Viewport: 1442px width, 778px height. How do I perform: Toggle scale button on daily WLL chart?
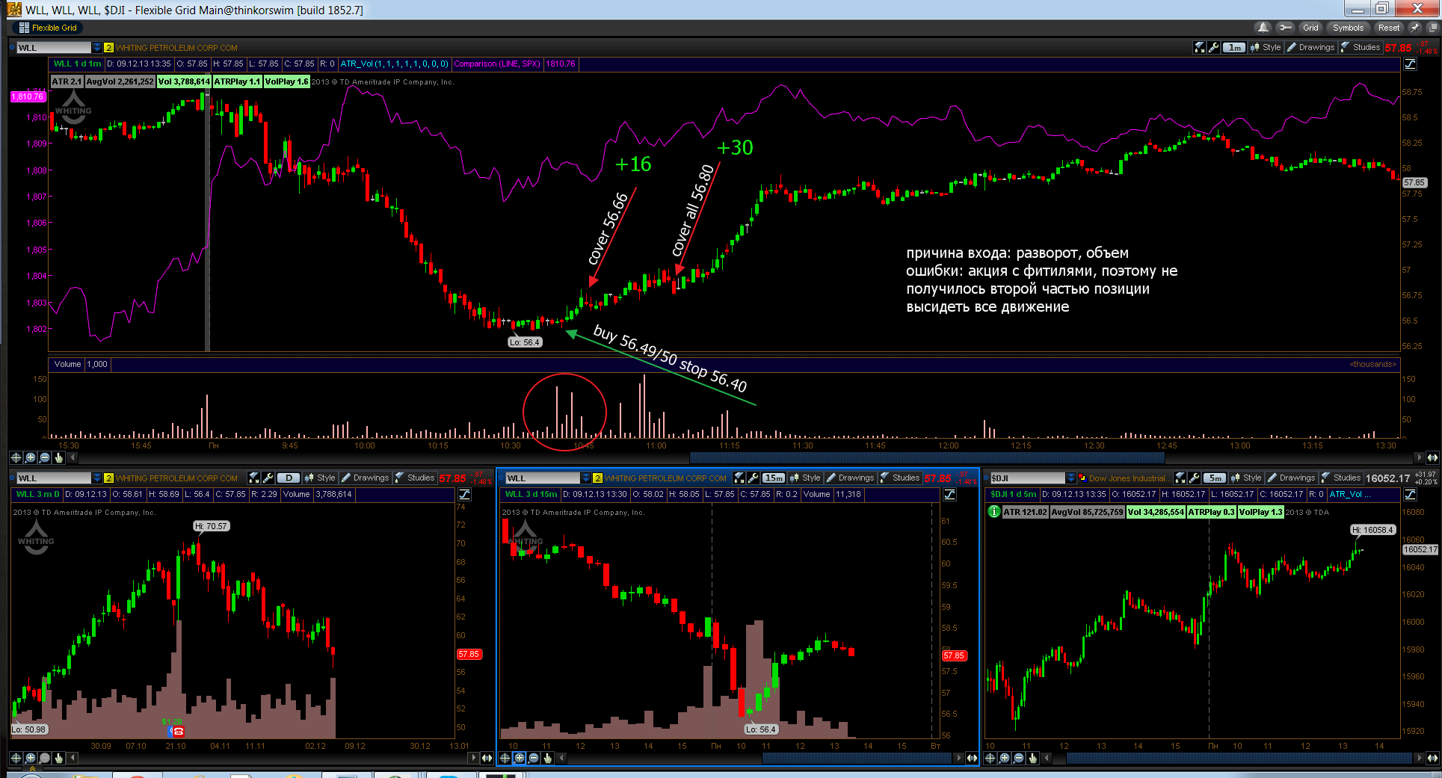464,495
